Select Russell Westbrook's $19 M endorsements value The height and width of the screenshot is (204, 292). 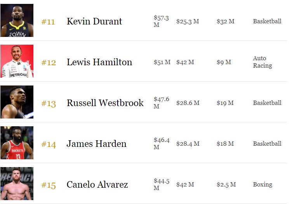tap(225, 103)
